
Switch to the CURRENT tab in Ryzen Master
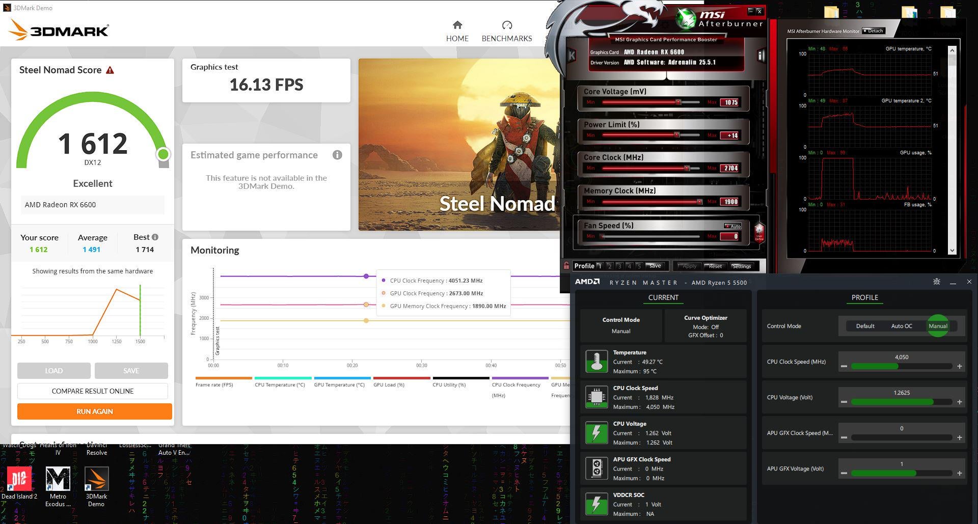click(x=663, y=297)
